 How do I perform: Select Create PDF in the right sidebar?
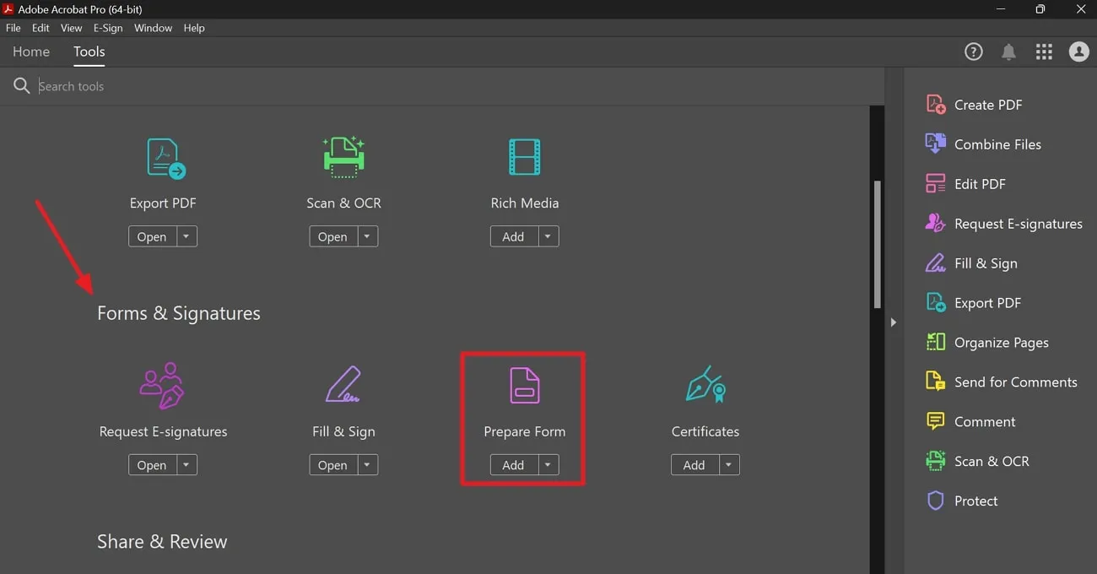(986, 104)
